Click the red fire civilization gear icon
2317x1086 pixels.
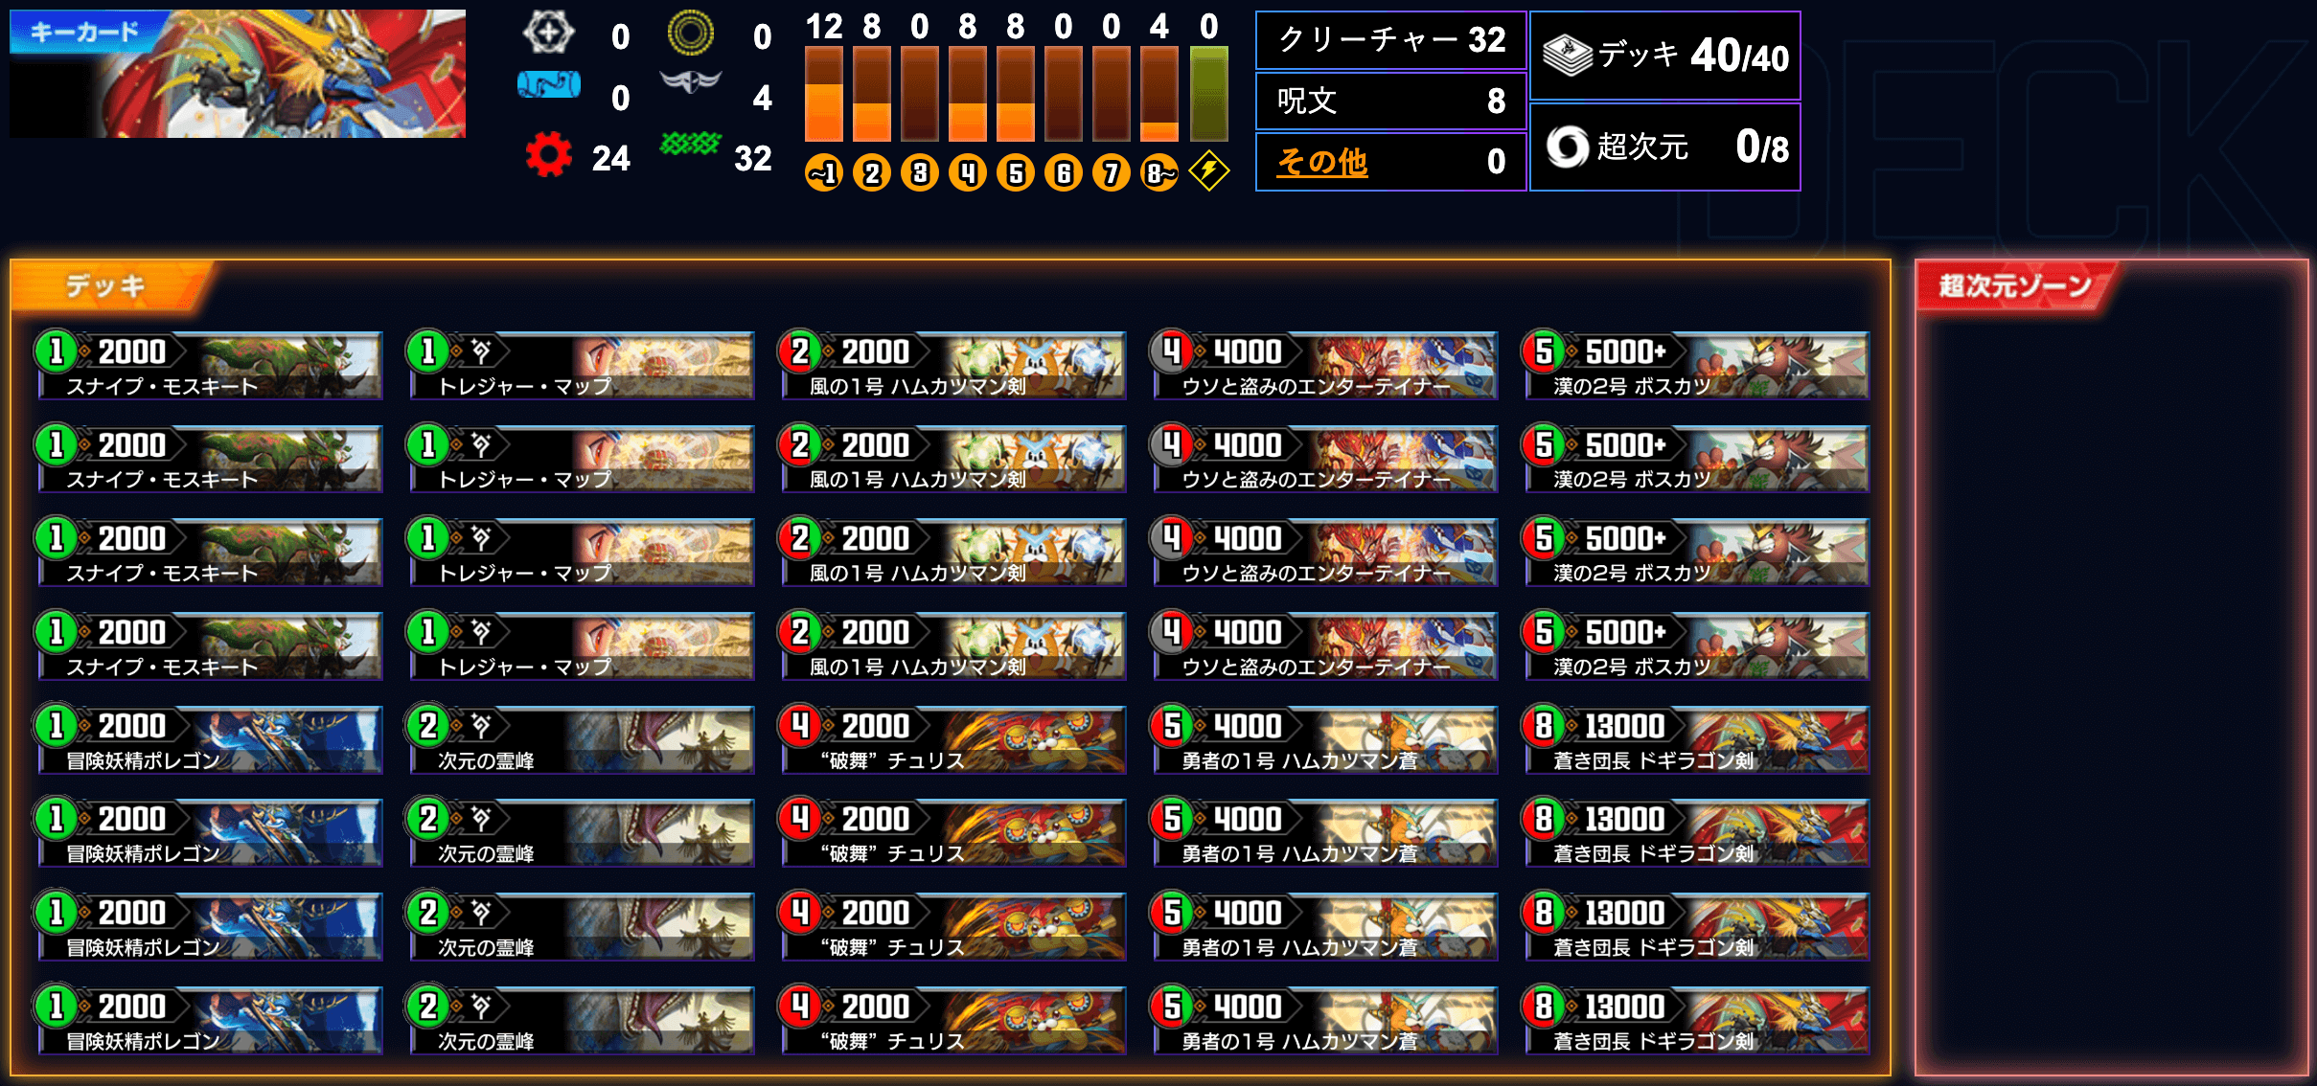[549, 155]
